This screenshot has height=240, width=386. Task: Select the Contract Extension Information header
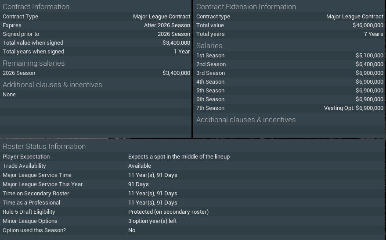[246, 7]
